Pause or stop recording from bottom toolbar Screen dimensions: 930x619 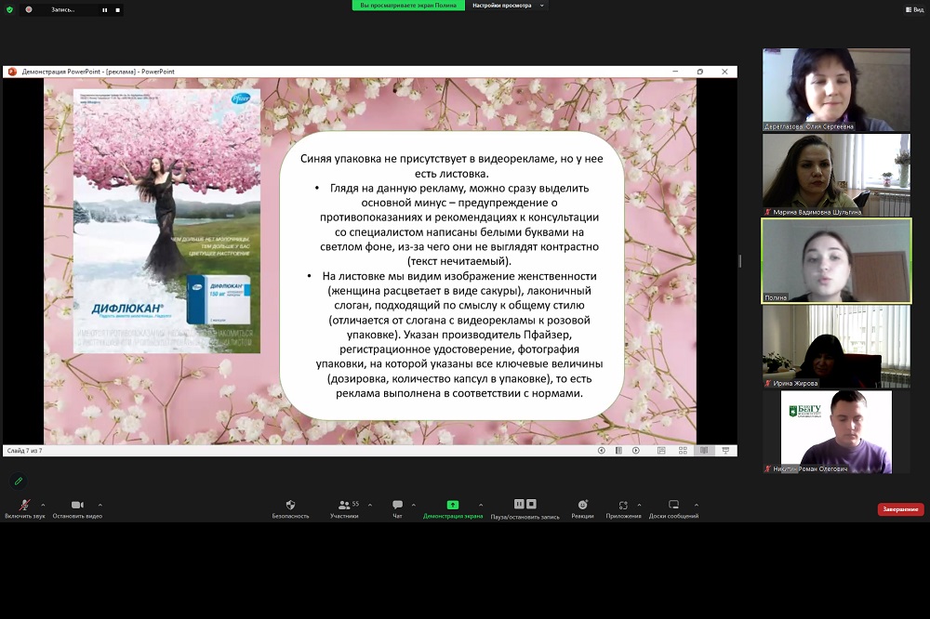point(520,505)
